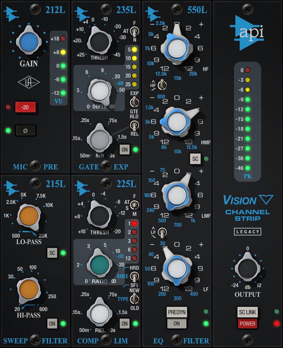Click the "550L" module number
This screenshot has height=348, width=283.
click(x=197, y=10)
